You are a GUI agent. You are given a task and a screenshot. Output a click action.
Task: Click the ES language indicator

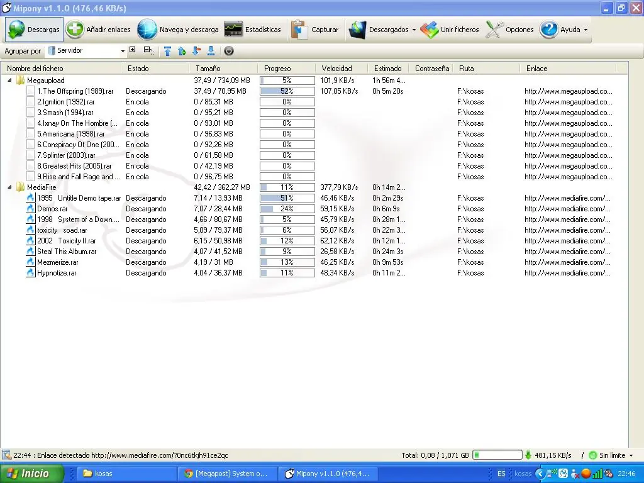coord(501,474)
